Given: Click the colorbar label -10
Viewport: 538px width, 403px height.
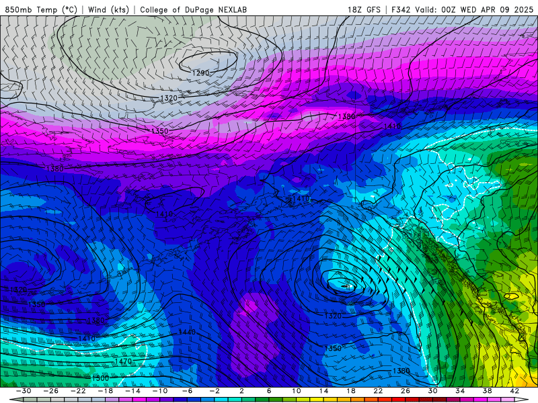Looking at the screenshot, I should (x=160, y=391).
